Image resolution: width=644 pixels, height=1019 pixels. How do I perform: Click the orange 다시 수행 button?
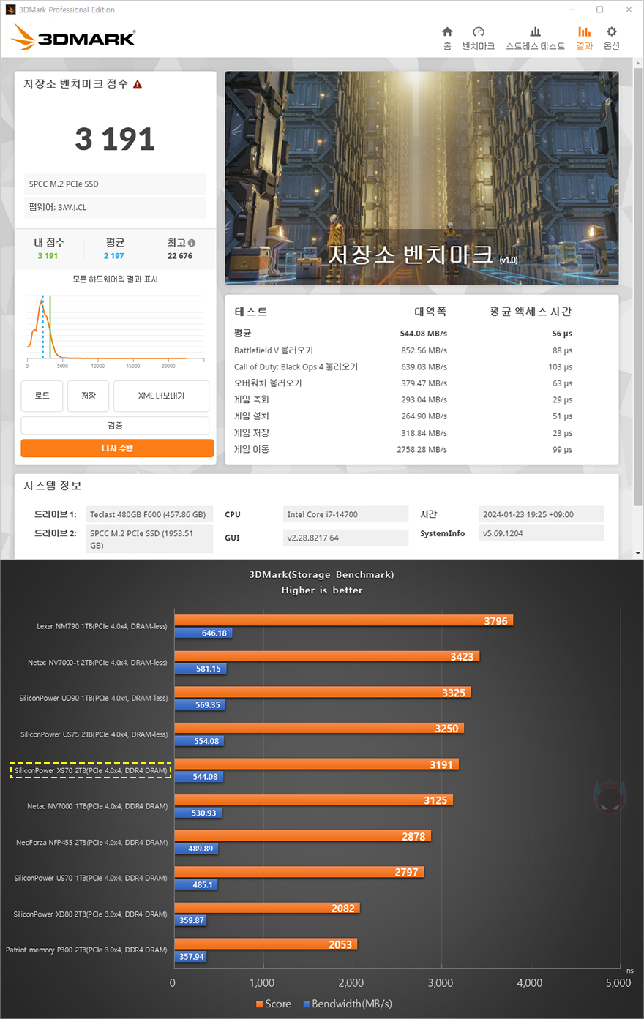[117, 448]
